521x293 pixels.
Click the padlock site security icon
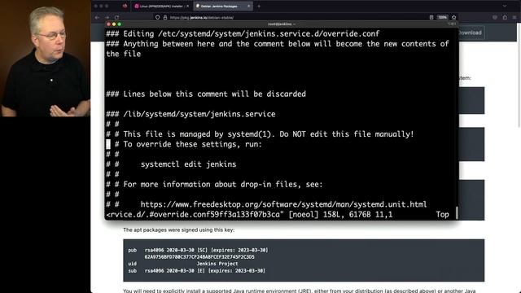[x=165, y=17]
